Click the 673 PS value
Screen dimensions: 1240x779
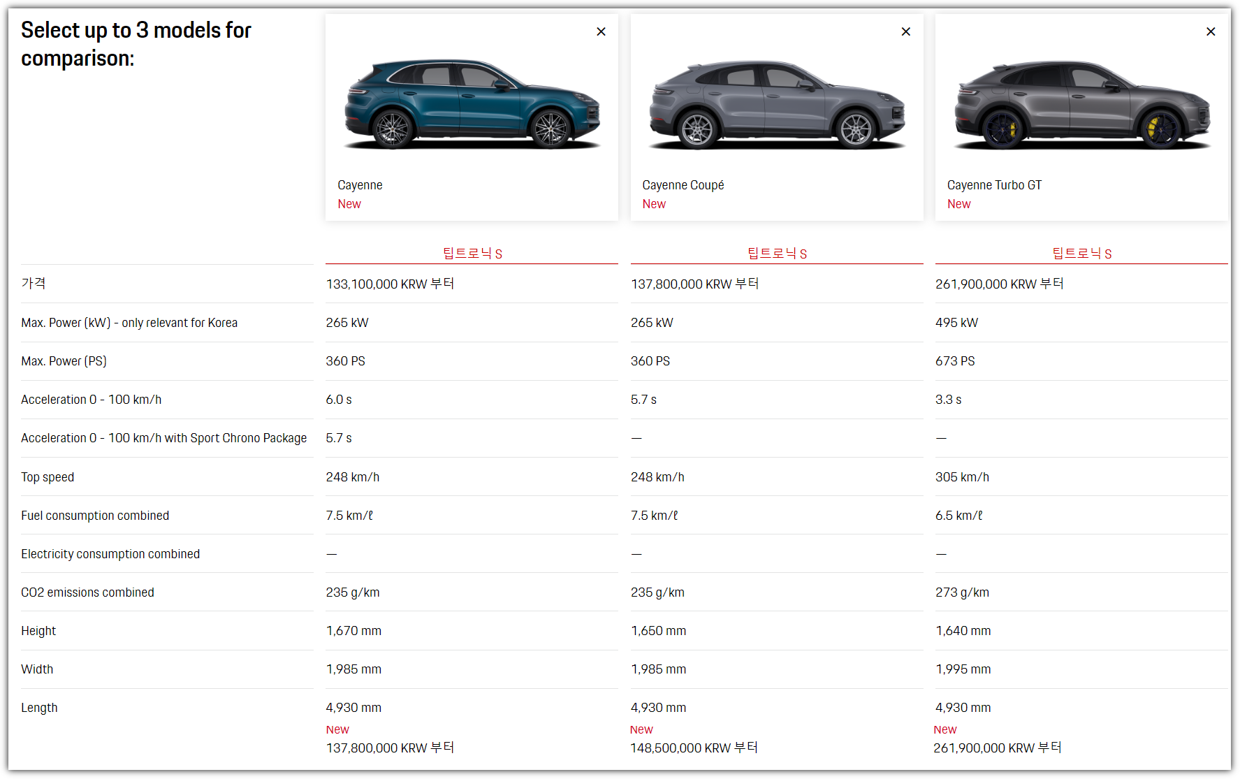pos(955,361)
